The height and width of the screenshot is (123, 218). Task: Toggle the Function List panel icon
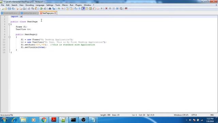point(94,9)
